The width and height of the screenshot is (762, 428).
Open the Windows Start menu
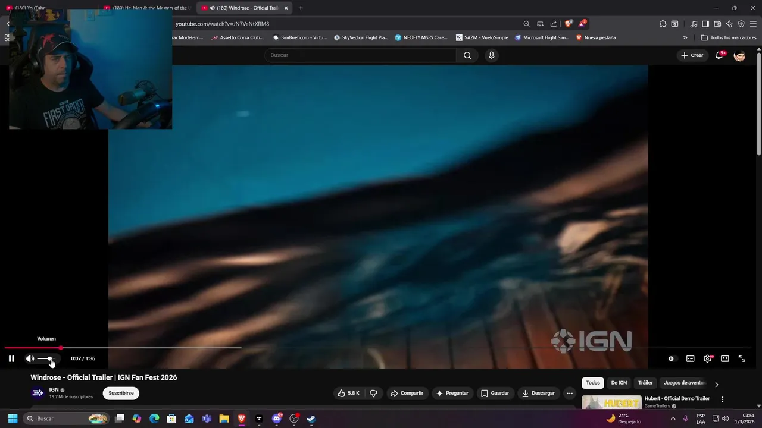13,418
